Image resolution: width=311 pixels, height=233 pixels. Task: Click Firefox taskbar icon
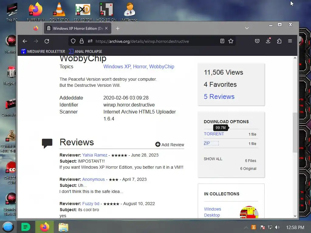click(45, 227)
